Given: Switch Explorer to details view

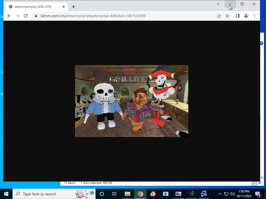Looking at the screenshot, I should (254, 183).
